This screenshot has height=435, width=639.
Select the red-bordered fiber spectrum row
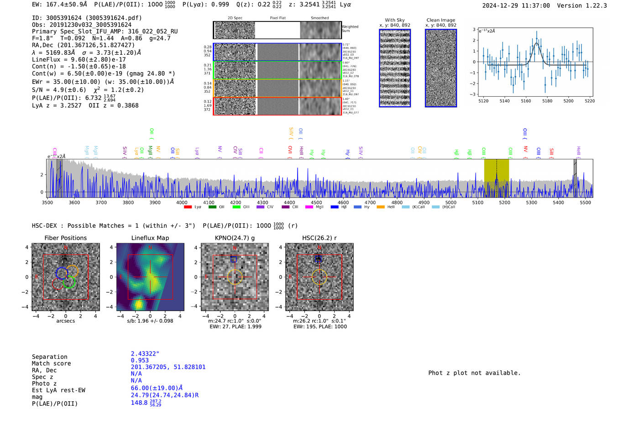pos(278,106)
